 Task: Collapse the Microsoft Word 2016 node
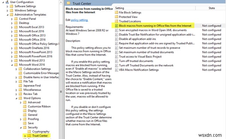pyautogui.click(x=12, y=65)
